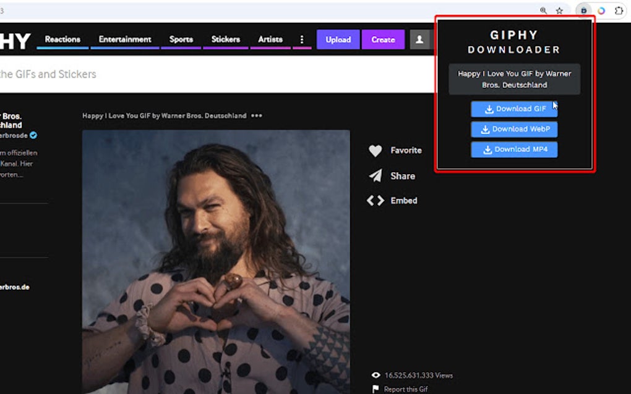Viewport: 631px width, 394px height.
Task: Toggle Favorite on this GIF
Action: coord(376,150)
